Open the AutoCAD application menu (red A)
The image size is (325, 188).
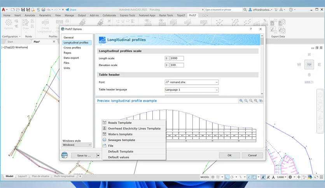[3, 10]
